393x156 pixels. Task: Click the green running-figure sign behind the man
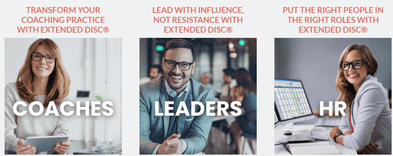click(242, 43)
